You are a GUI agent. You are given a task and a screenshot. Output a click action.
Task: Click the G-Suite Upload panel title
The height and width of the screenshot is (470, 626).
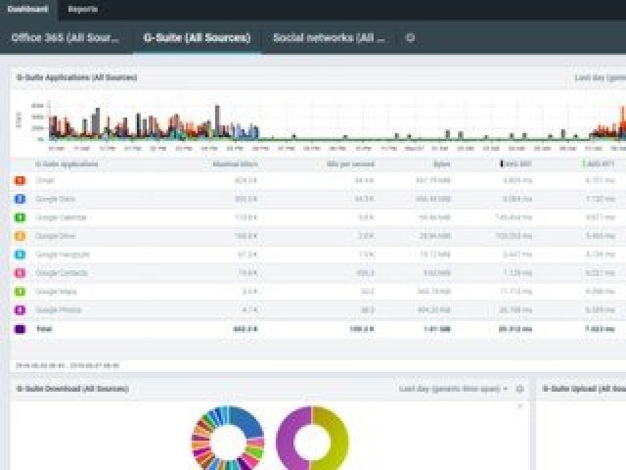584,389
